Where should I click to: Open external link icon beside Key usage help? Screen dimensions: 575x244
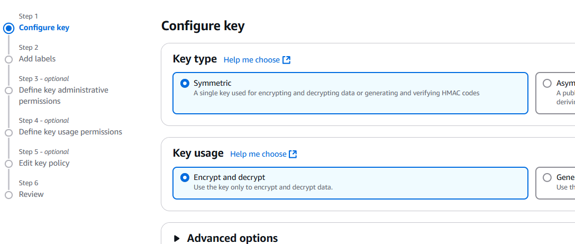(293, 154)
